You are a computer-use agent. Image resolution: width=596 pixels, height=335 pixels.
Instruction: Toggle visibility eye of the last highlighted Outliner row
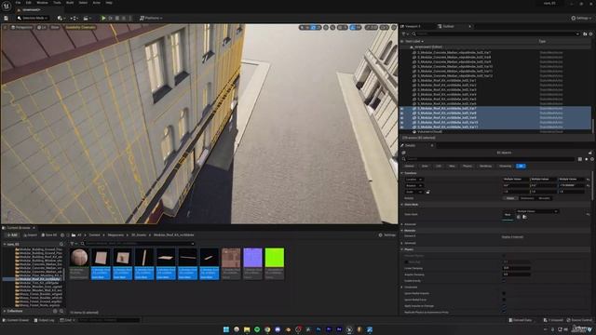click(x=402, y=127)
